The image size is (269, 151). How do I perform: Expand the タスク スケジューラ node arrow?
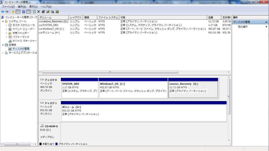(x=7, y=25)
